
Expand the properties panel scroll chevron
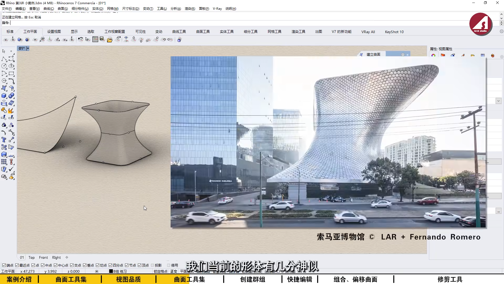point(498,101)
